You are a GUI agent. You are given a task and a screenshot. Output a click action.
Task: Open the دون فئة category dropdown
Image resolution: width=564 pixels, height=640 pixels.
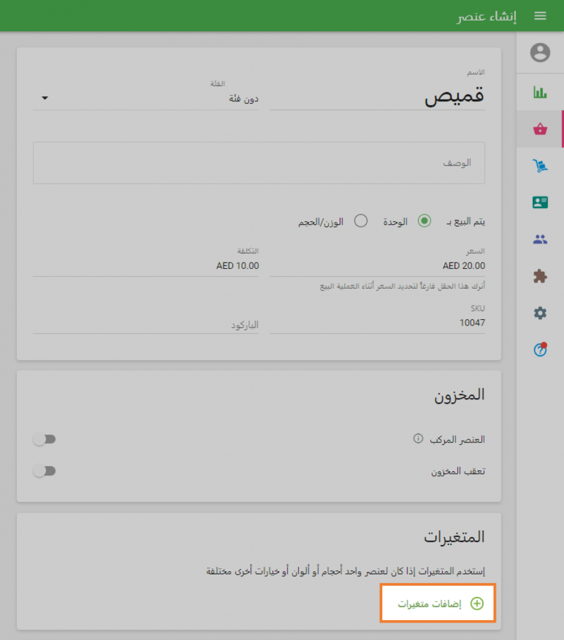pyautogui.click(x=146, y=98)
